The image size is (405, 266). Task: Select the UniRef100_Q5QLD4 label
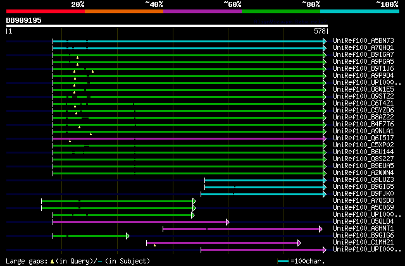[x=363, y=222]
